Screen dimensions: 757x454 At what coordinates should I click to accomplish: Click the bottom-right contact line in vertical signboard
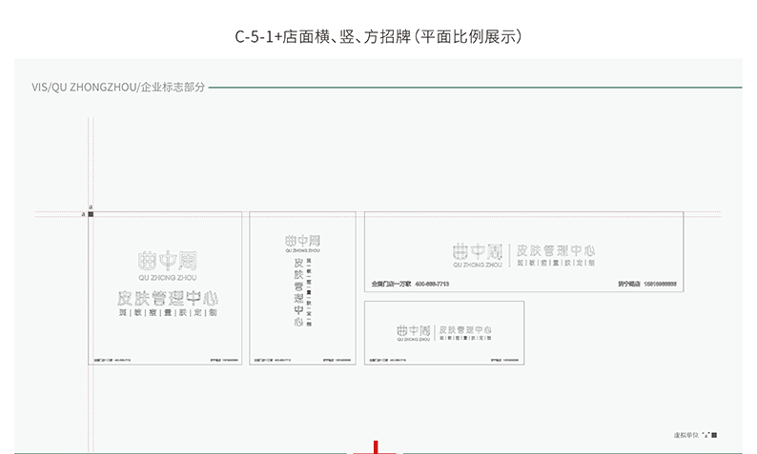(x=337, y=361)
